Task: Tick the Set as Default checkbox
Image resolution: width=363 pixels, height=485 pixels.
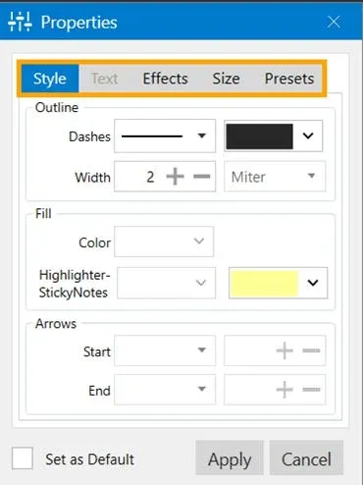Action: pyautogui.click(x=23, y=458)
